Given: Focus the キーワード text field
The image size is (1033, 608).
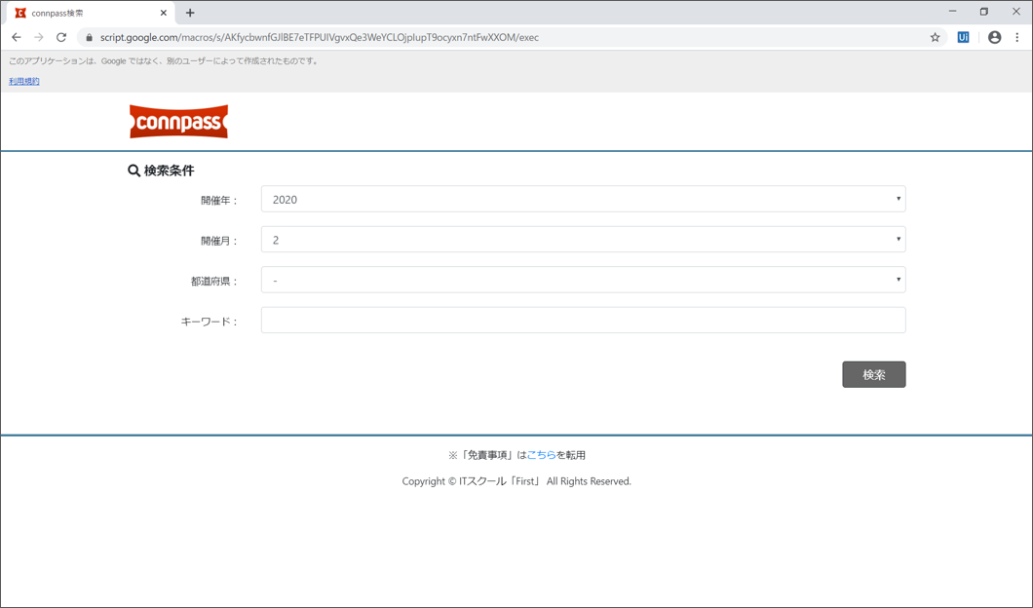Looking at the screenshot, I should tap(583, 321).
